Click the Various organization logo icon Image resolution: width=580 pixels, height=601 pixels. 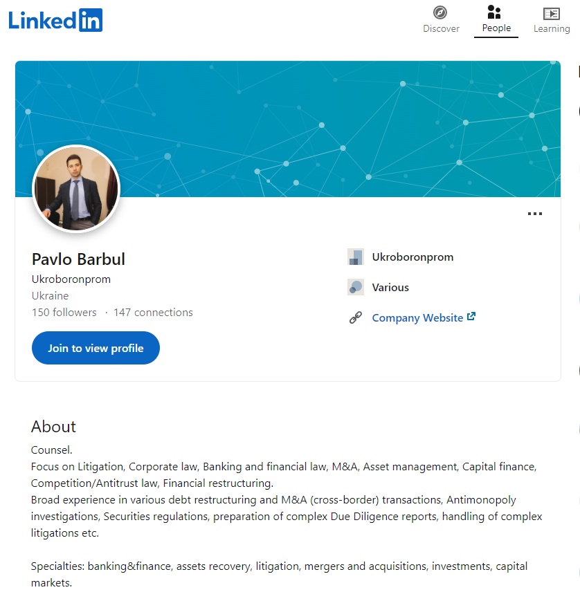(356, 287)
